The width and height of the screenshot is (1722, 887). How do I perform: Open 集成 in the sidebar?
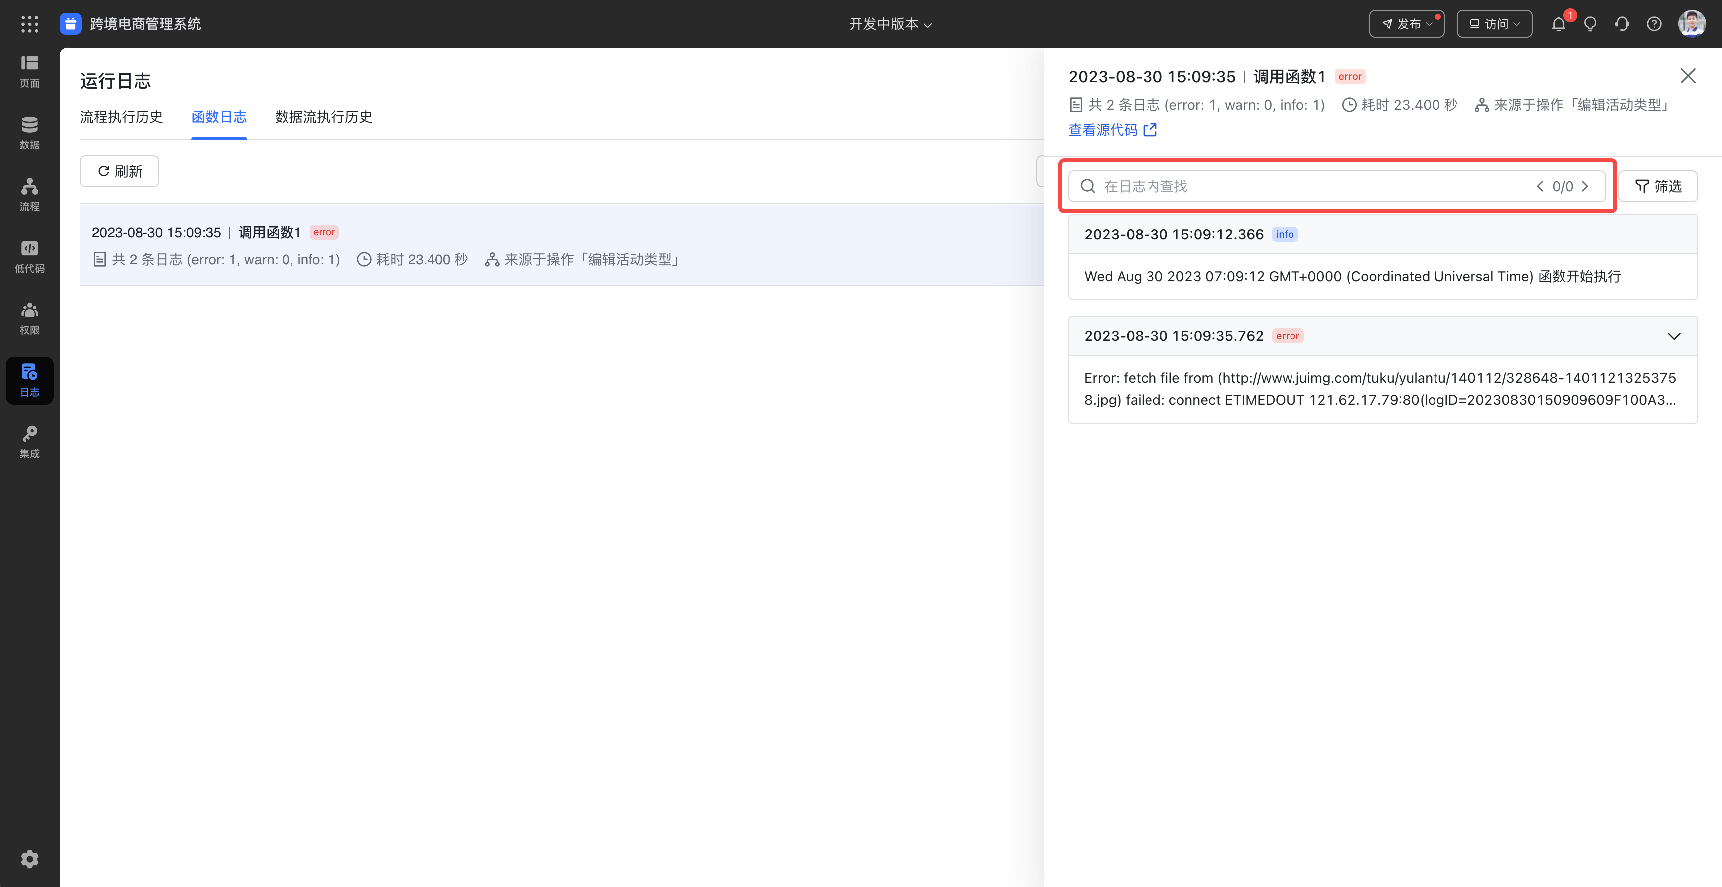29,443
